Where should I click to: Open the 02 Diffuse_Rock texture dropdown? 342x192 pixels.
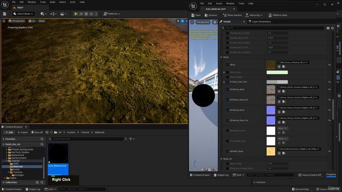[x=298, y=87]
